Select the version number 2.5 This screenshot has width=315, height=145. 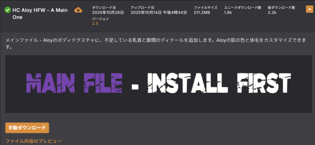95,24
